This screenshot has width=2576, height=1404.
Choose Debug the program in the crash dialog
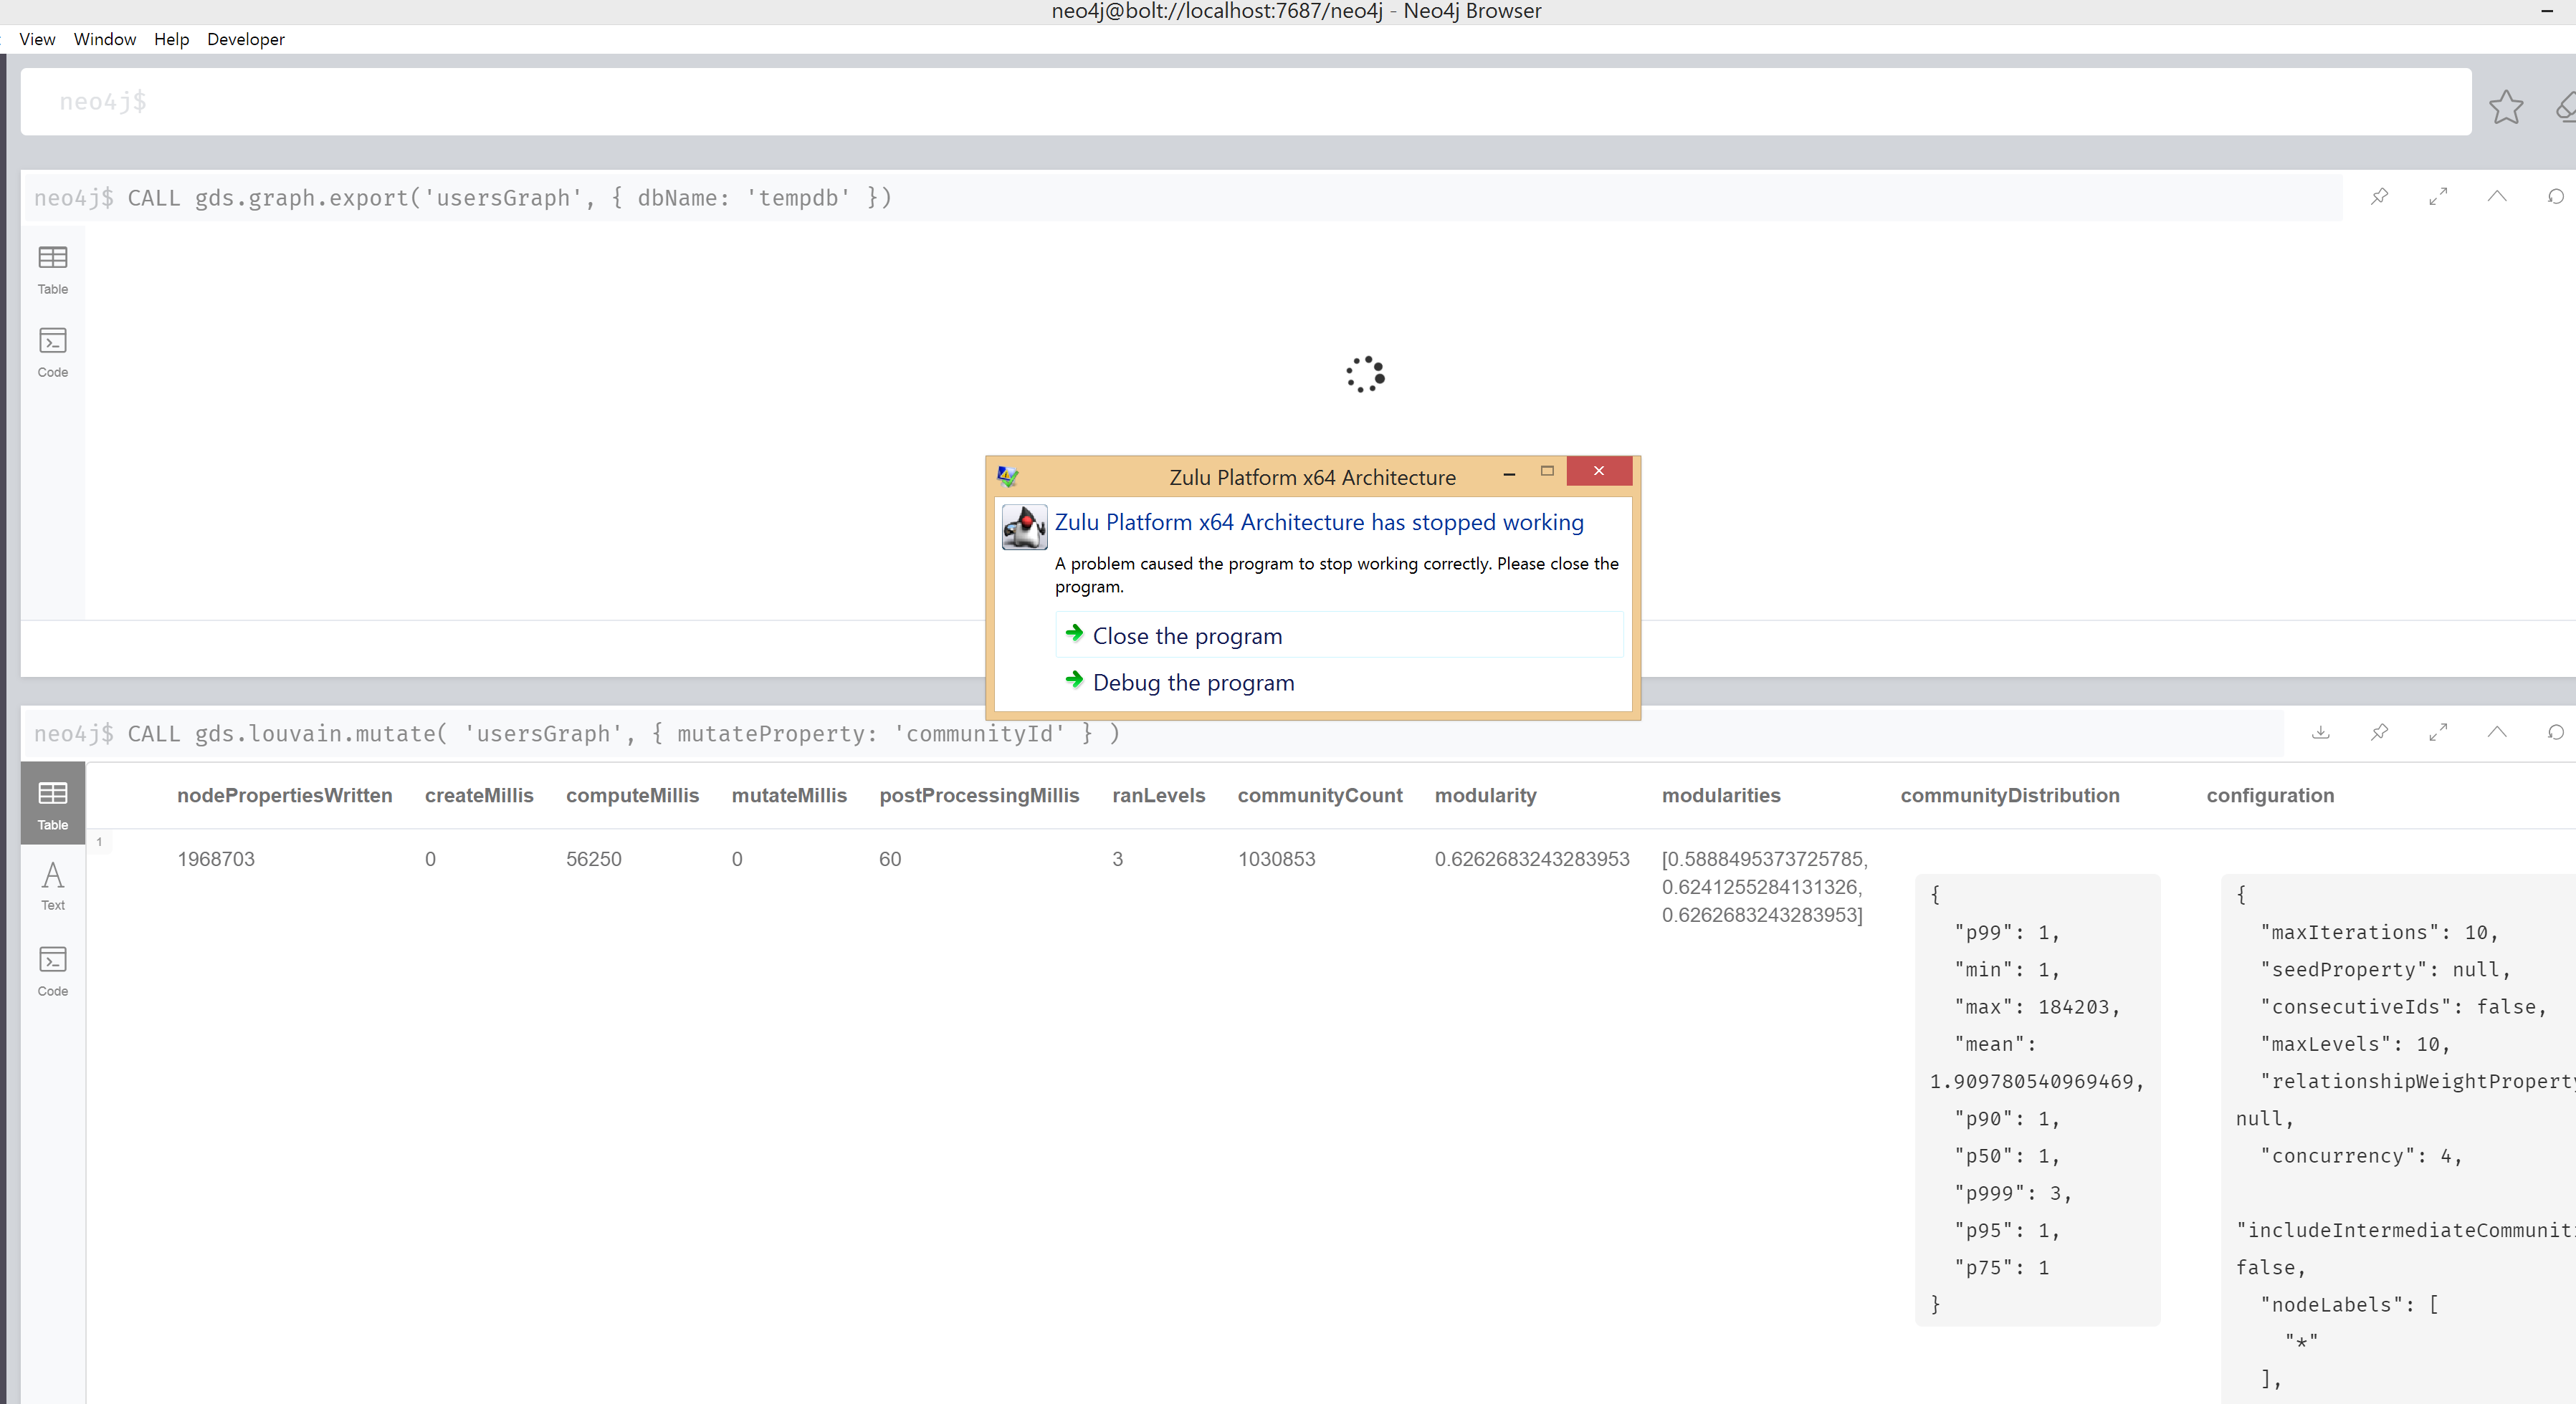click(x=1191, y=683)
